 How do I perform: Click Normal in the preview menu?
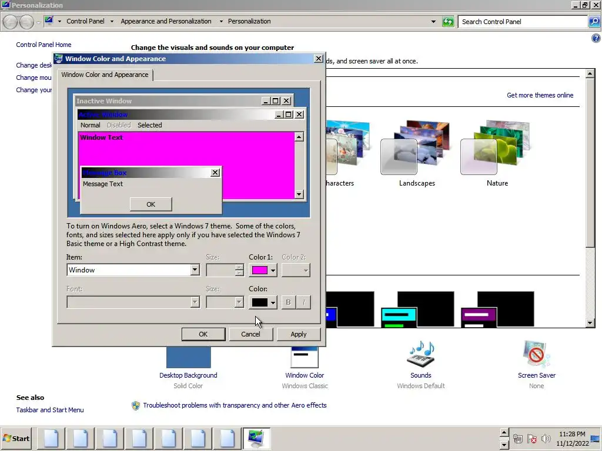(90, 125)
